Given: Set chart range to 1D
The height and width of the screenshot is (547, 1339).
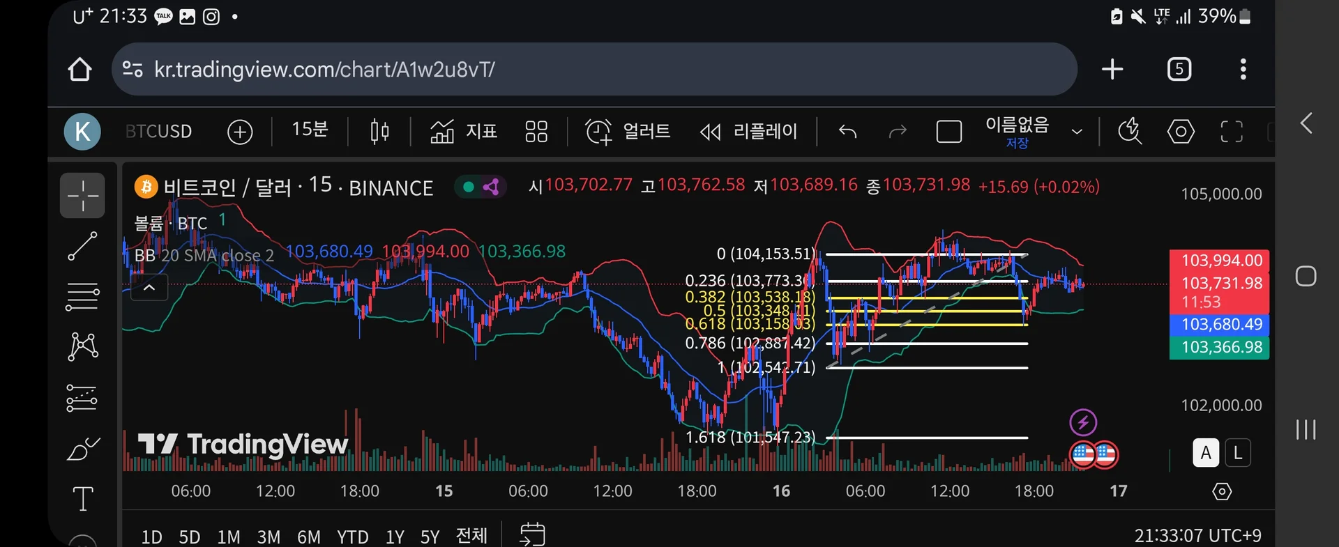Looking at the screenshot, I should coord(151,537).
